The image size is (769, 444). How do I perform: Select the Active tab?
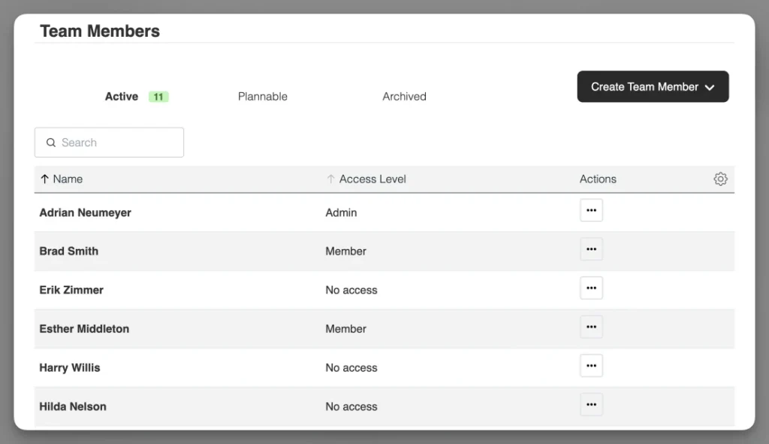click(x=122, y=97)
